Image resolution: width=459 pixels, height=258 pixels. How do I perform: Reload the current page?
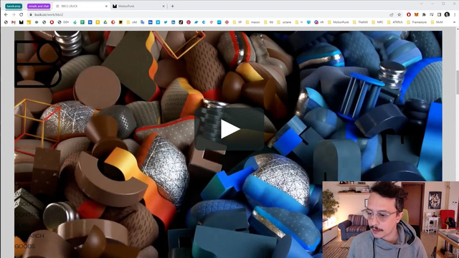click(x=21, y=14)
